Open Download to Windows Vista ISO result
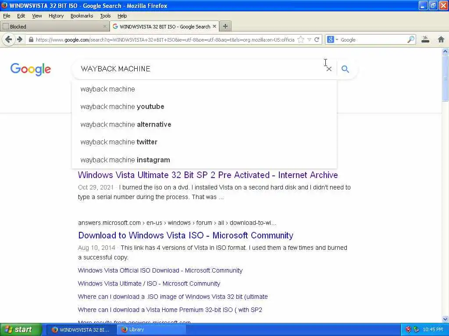 pyautogui.click(x=185, y=235)
